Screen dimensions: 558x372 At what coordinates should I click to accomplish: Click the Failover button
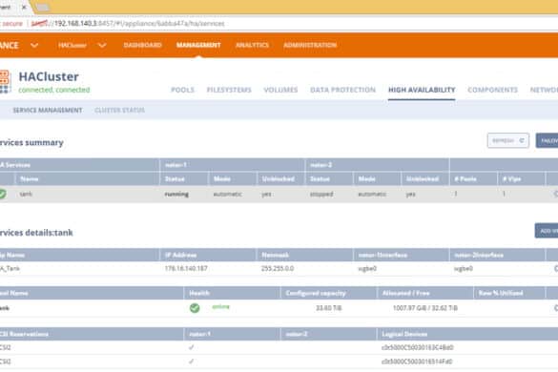pyautogui.click(x=547, y=140)
